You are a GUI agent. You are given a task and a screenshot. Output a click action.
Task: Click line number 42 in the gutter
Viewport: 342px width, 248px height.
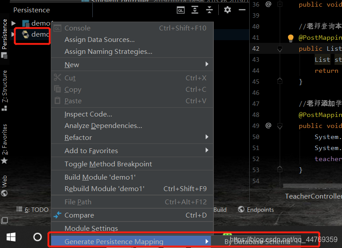pyautogui.click(x=256, y=49)
